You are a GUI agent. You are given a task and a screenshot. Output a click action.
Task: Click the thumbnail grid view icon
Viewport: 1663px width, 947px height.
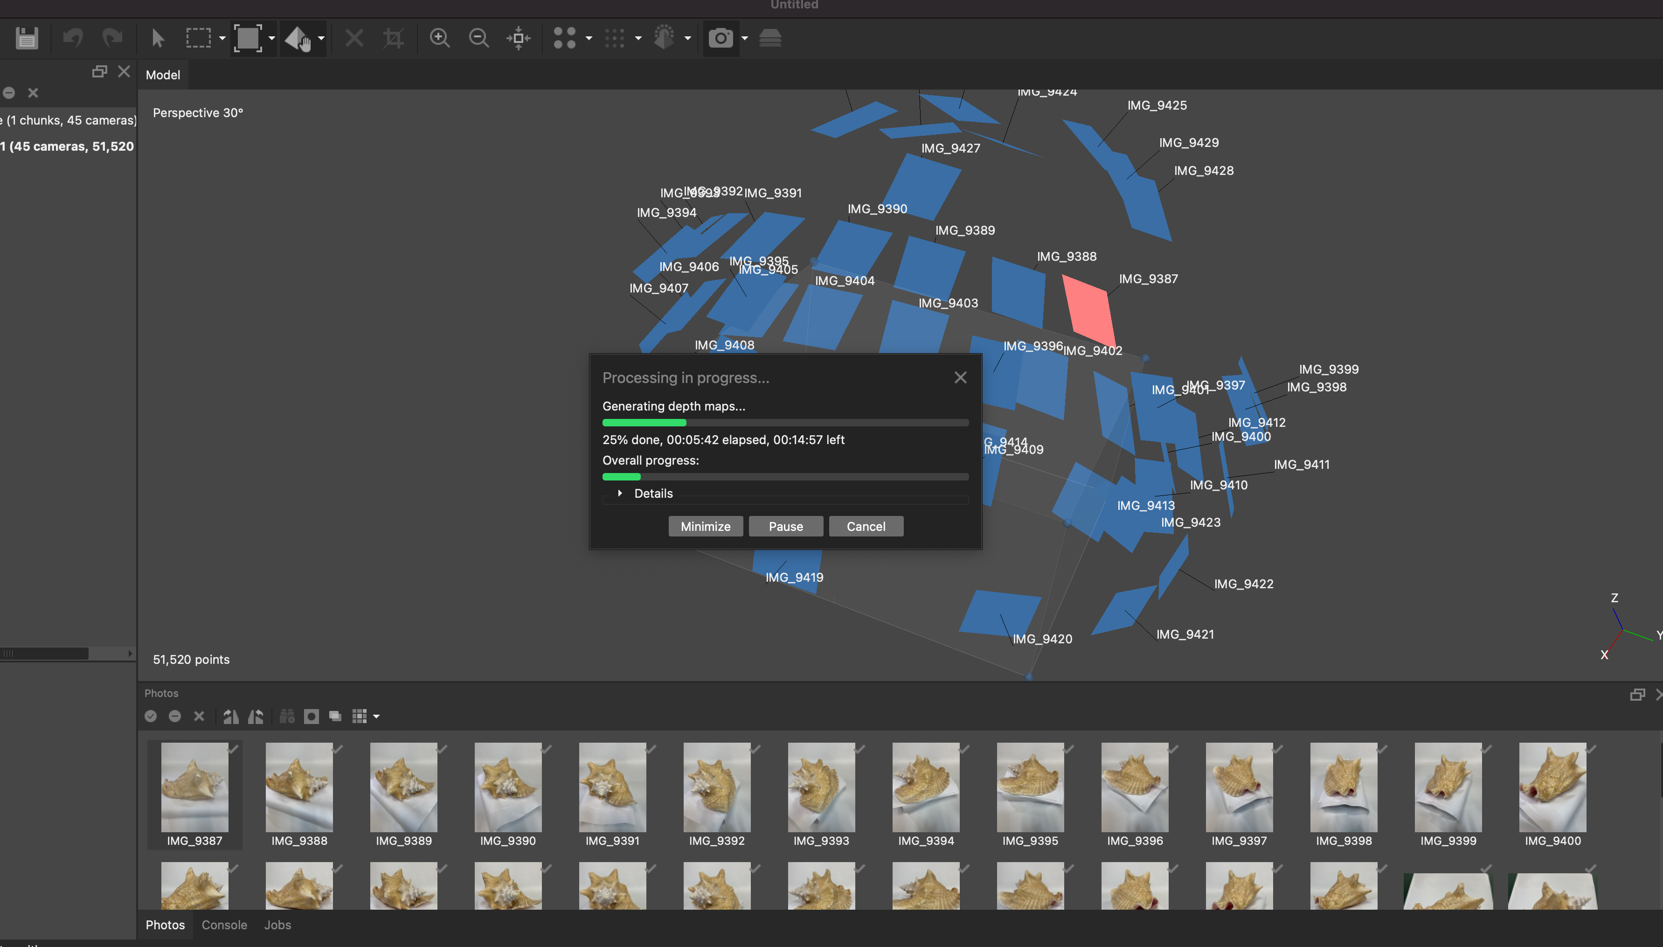(x=360, y=717)
